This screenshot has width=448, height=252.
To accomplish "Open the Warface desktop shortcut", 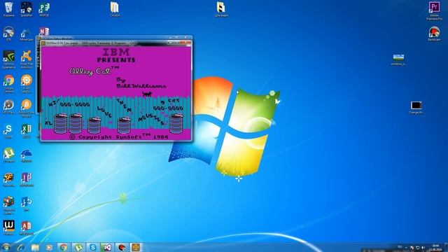I will tap(8, 227).
